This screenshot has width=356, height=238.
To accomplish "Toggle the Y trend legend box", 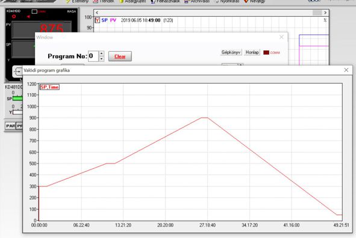I will click(x=97, y=20).
